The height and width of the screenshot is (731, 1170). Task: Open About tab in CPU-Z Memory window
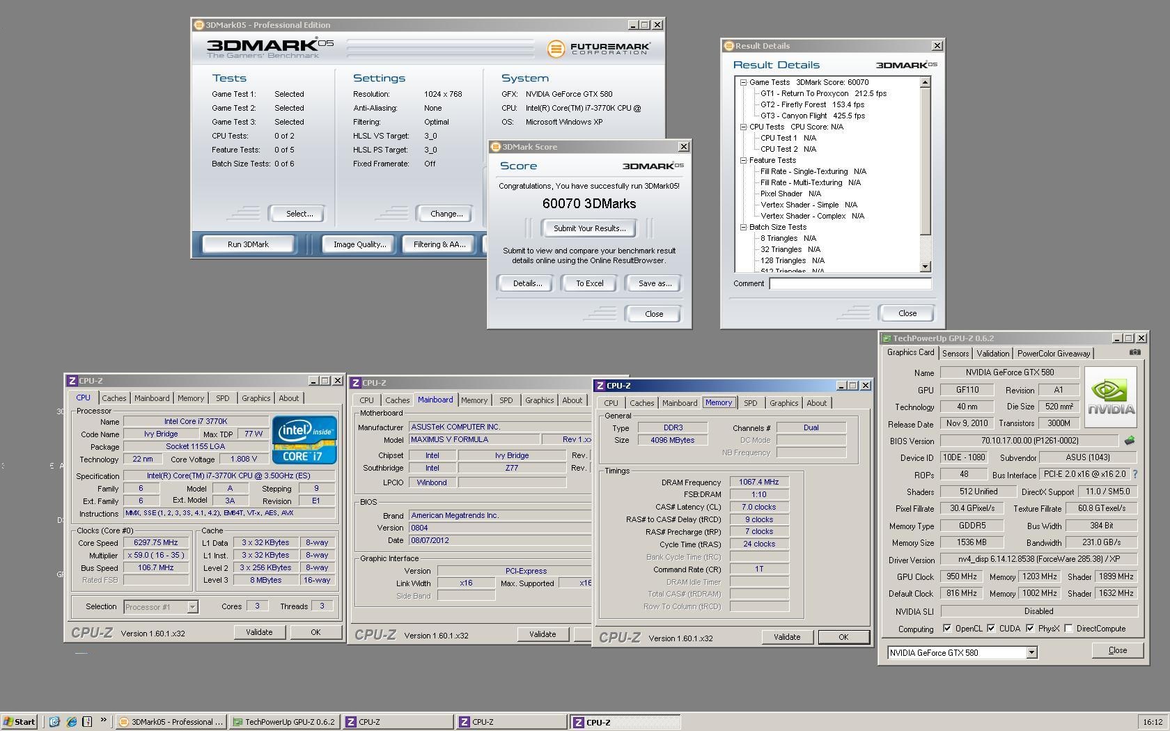coord(816,403)
